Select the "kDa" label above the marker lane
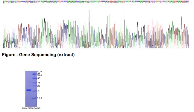The height and width of the screenshot is (112, 194). 40,71
